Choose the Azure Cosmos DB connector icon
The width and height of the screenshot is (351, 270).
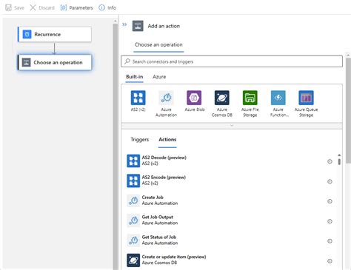point(222,98)
